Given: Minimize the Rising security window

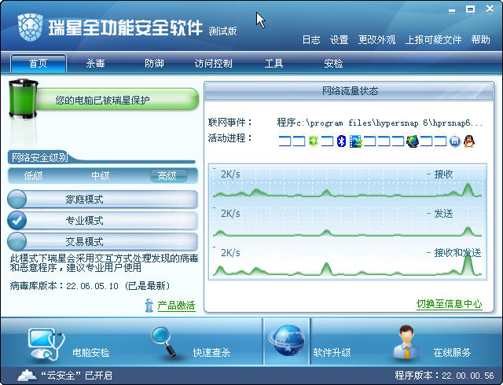Looking at the screenshot, I should pos(452,9).
